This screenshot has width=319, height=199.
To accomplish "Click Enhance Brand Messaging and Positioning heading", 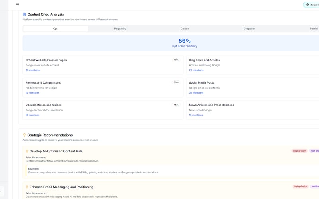I will coord(61,187).
